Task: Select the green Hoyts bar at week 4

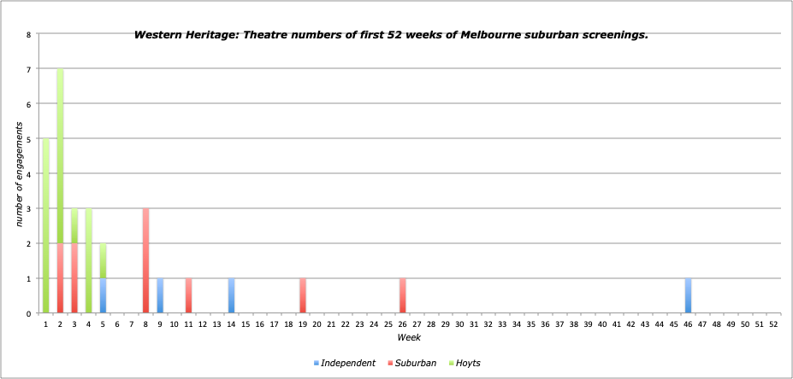Action: [88, 260]
